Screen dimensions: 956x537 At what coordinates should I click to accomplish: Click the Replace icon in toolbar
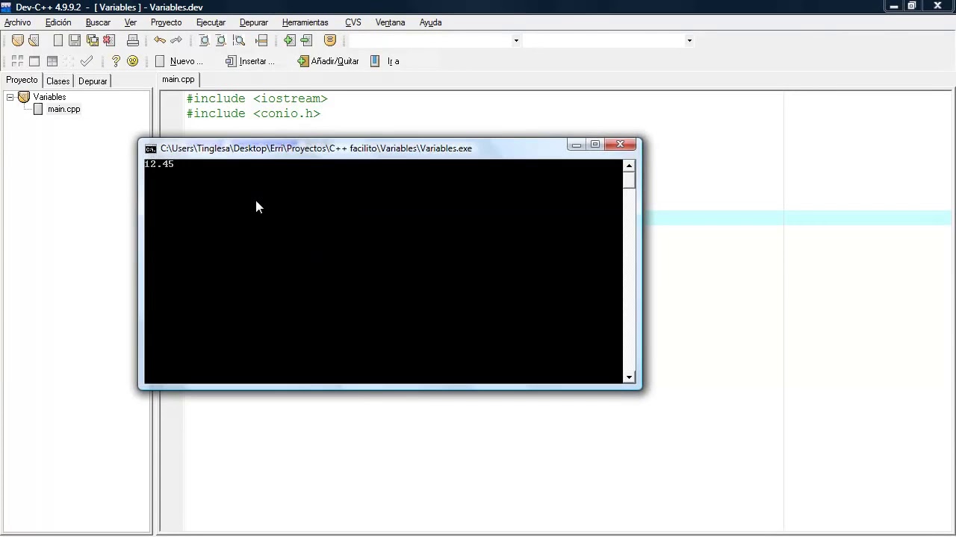click(x=221, y=40)
